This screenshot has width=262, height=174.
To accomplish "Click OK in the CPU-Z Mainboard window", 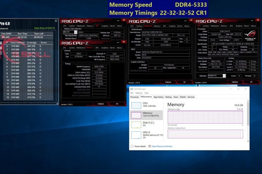I will pyautogui.click(x=185, y=82).
